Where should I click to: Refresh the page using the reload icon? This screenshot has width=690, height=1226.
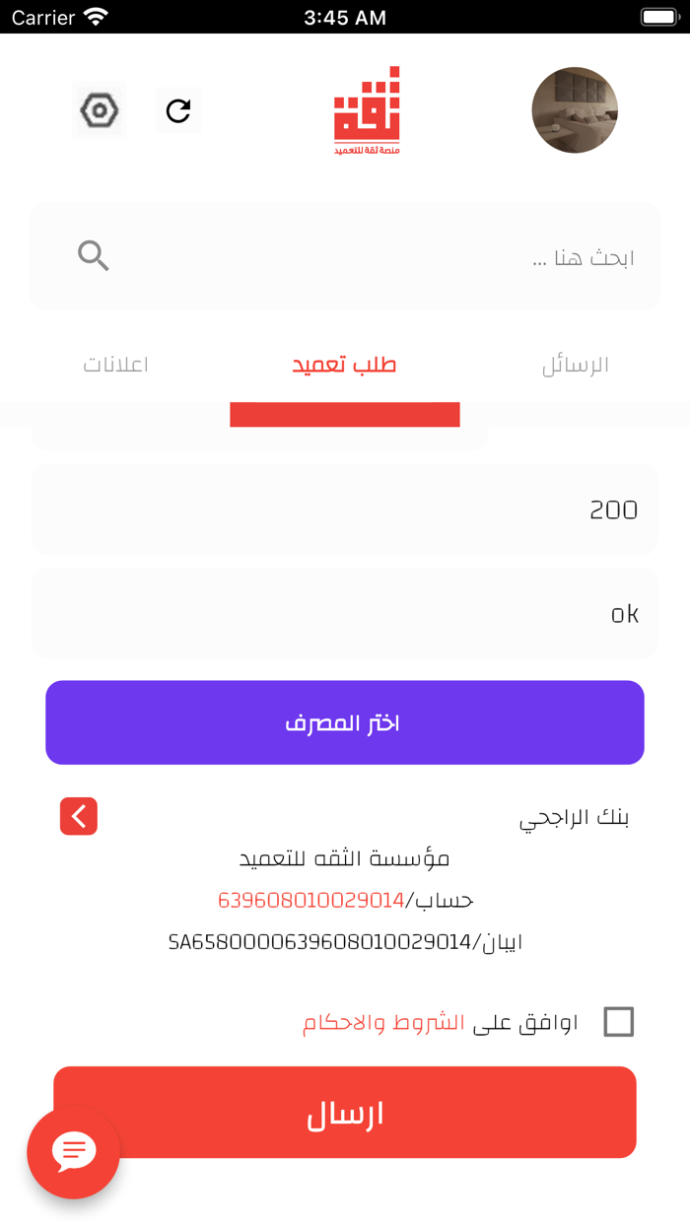[178, 110]
